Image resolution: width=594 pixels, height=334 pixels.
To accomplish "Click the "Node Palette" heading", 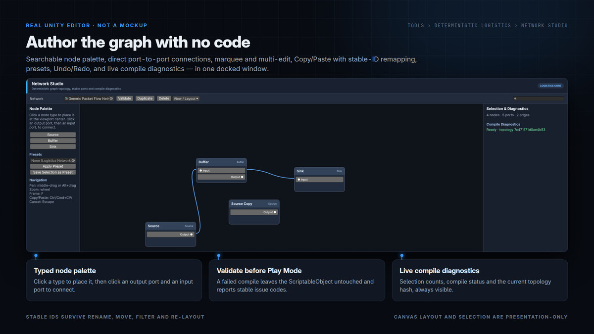I will click(x=41, y=108).
